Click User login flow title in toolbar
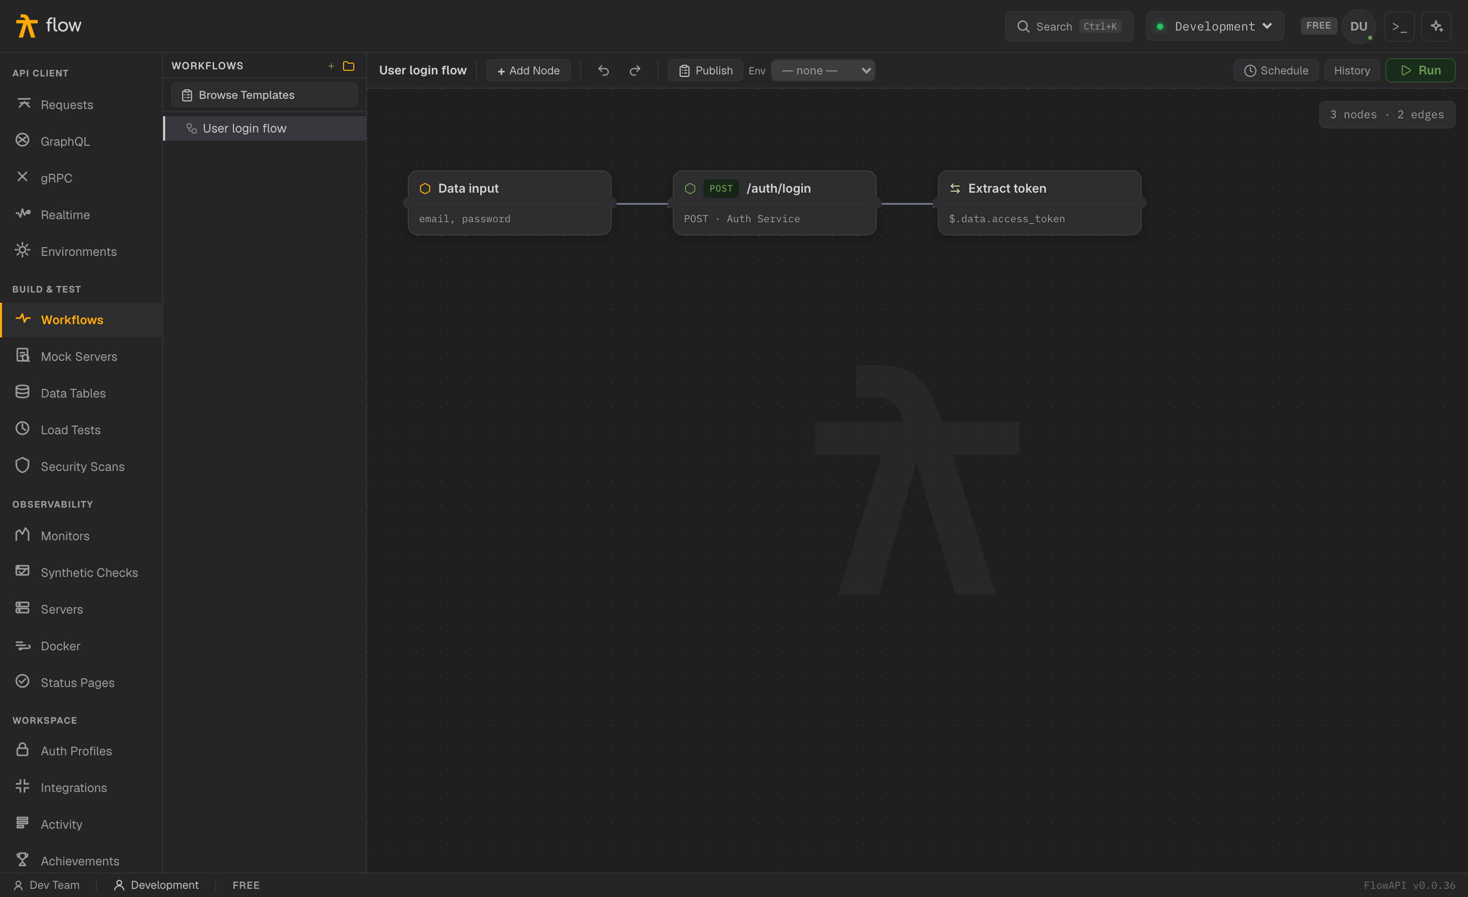 click(x=423, y=70)
